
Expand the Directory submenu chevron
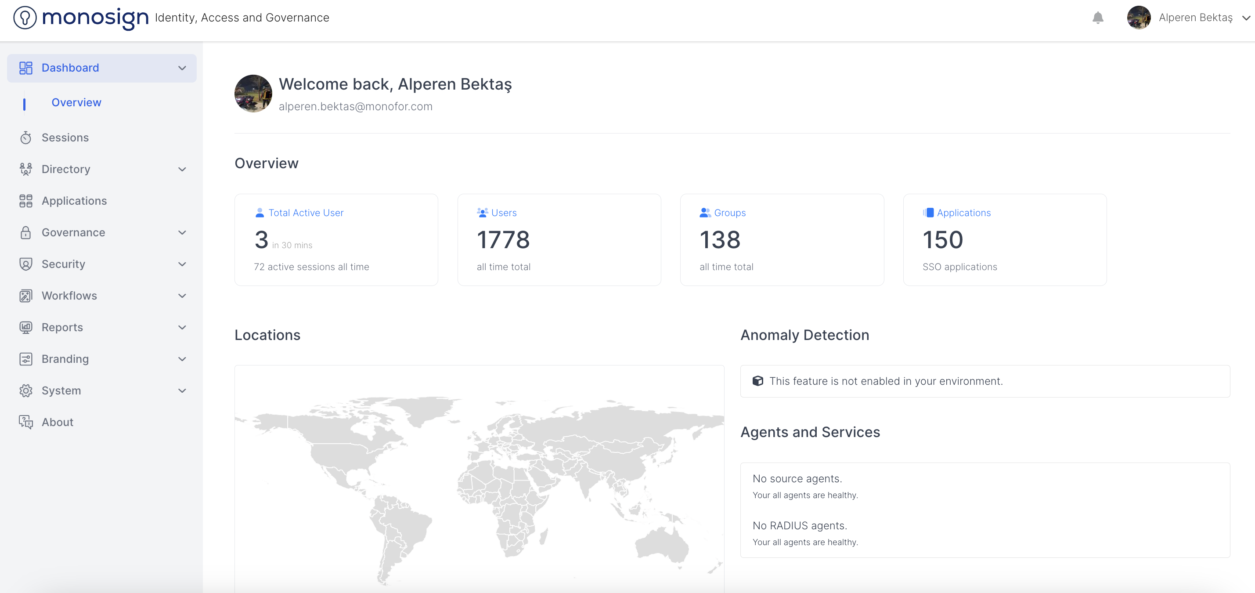coord(182,170)
